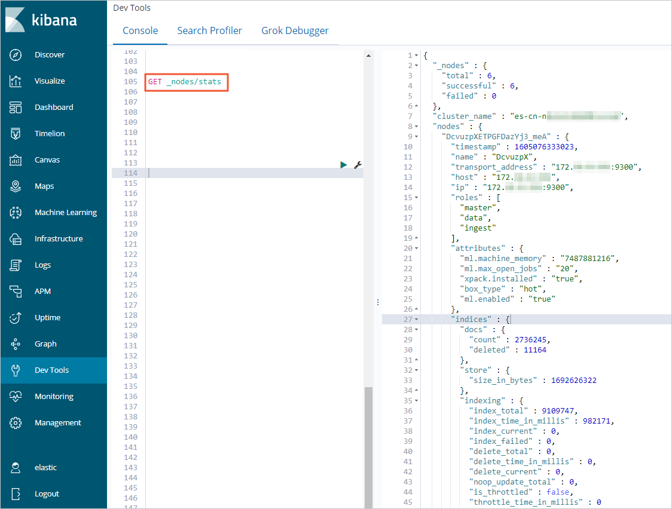
Task: Open Uptime icon in sidebar
Action: (16, 318)
